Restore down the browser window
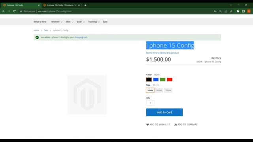Image resolution: width=253 pixels, height=142 pixels. point(246,5)
